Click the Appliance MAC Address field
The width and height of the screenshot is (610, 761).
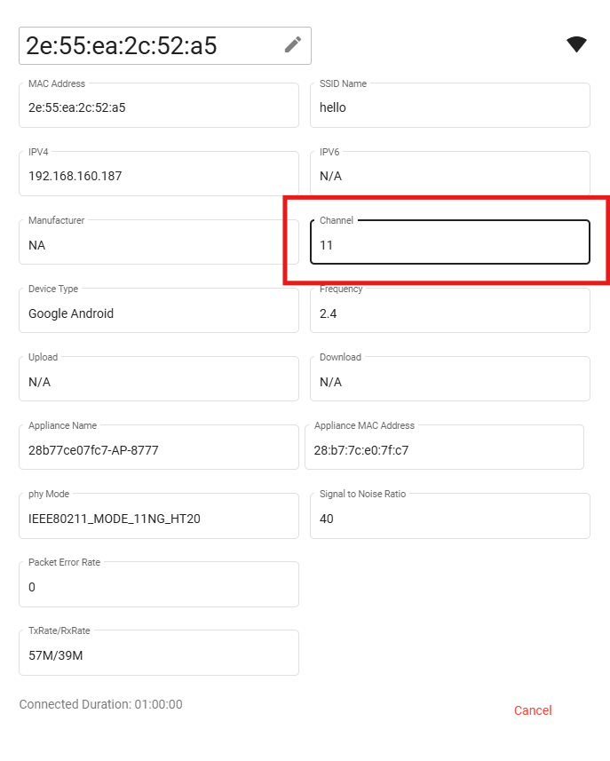tap(444, 448)
